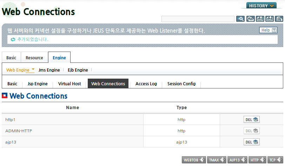Click the XML import down-arrow icon
Viewport: 285px width, 166px height.
[269, 19]
